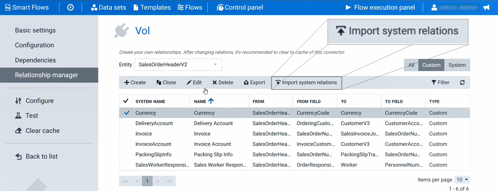Open the Control panel
The width and height of the screenshot is (498, 191).
[x=240, y=7]
